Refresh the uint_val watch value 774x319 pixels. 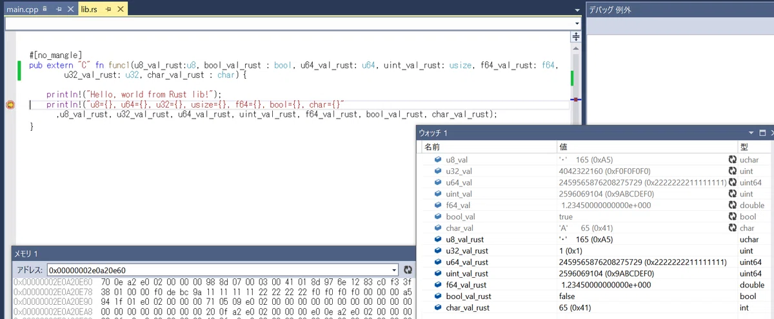732,193
